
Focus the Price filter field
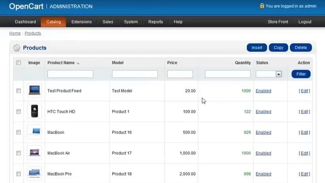pos(180,74)
